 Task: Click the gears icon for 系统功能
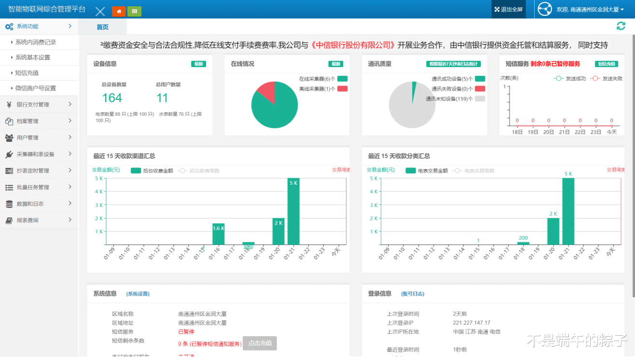tap(9, 27)
